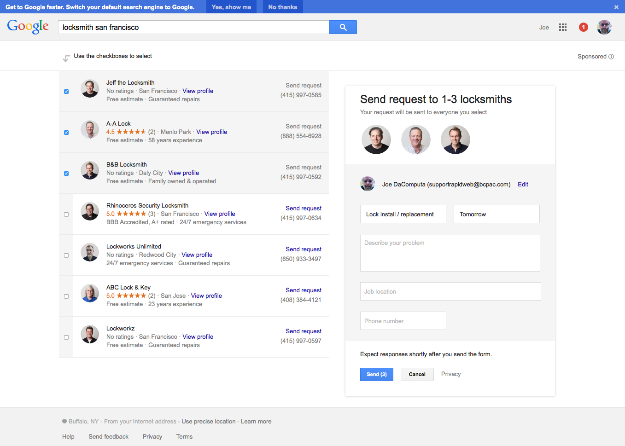Click the Sponsored label
The image size is (625, 446).
tap(592, 57)
